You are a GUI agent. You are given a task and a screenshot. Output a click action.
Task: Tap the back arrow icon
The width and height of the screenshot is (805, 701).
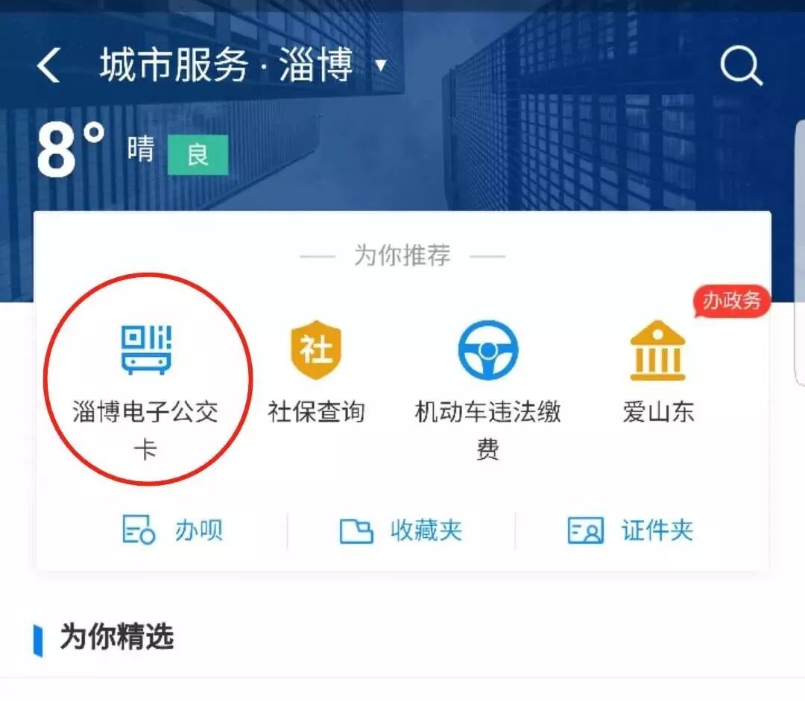[x=48, y=65]
